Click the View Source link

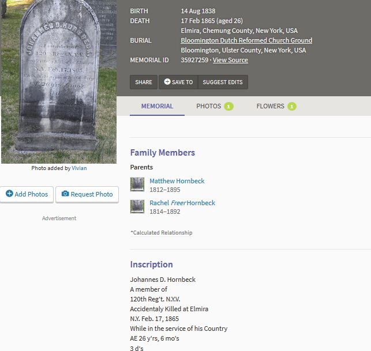[230, 60]
